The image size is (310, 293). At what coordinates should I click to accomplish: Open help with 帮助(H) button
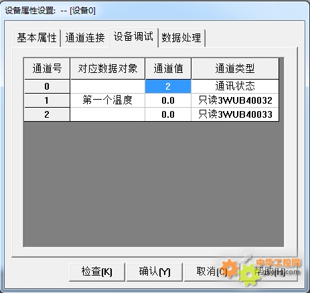point(269,272)
